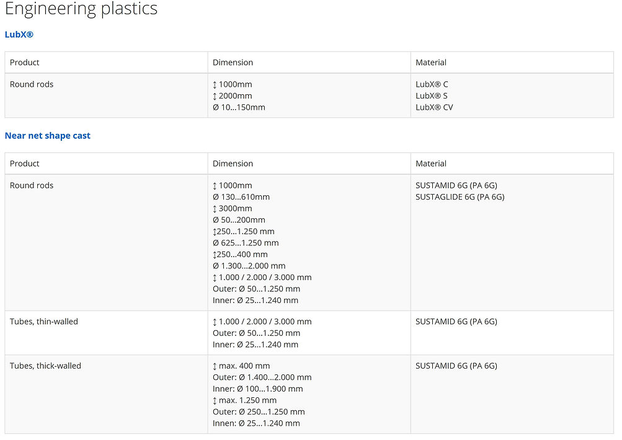Click Dimension header in the LubX table
The height and width of the screenshot is (440, 622).
pyautogui.click(x=233, y=63)
